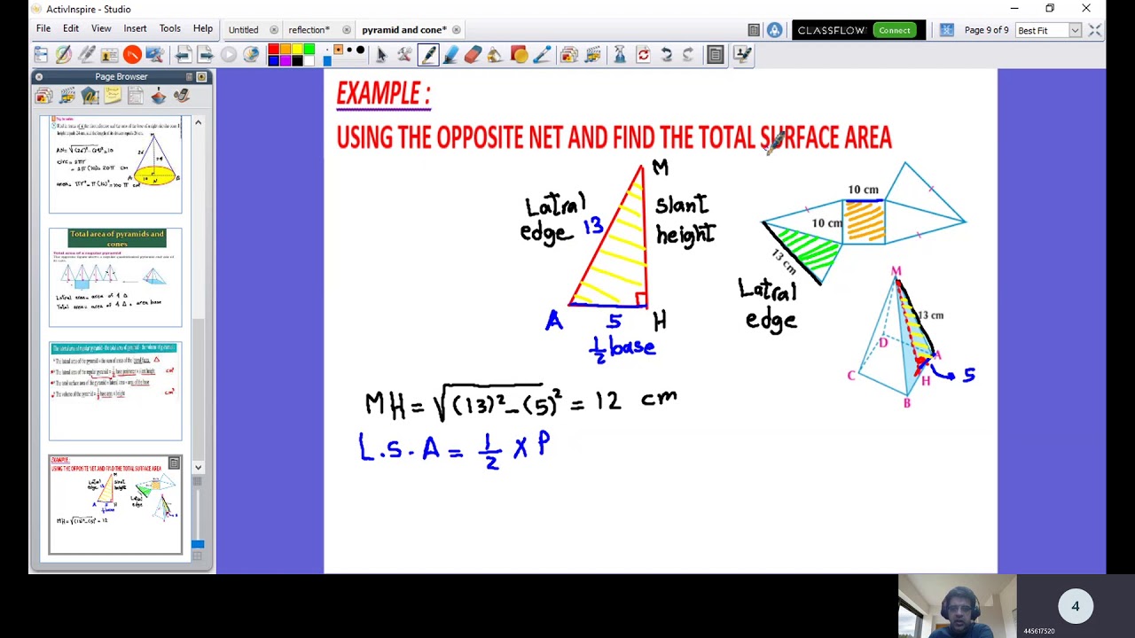This screenshot has width=1135, height=638.
Task: Switch to the Untitled flipchart tab
Action: (x=244, y=30)
